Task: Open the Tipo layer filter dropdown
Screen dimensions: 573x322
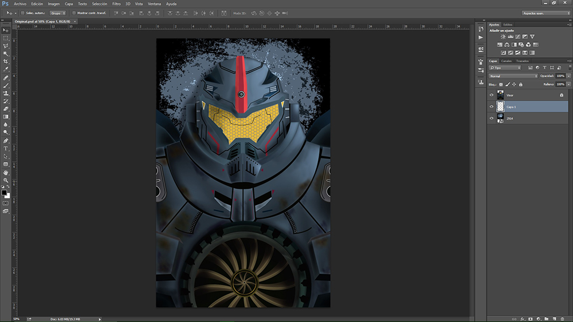Action: 505,68
